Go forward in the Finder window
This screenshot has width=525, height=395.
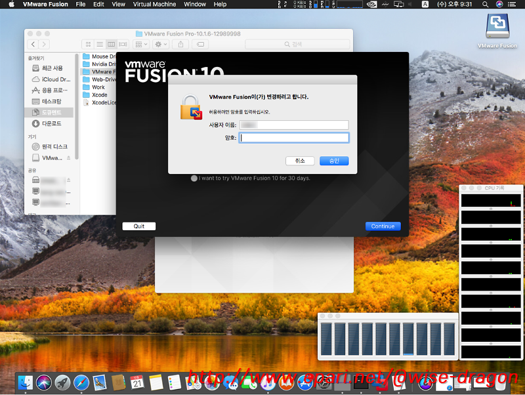44,44
